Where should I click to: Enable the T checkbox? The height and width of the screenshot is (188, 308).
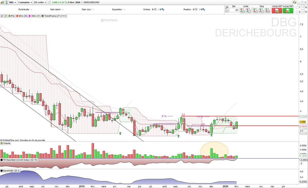point(297,7)
